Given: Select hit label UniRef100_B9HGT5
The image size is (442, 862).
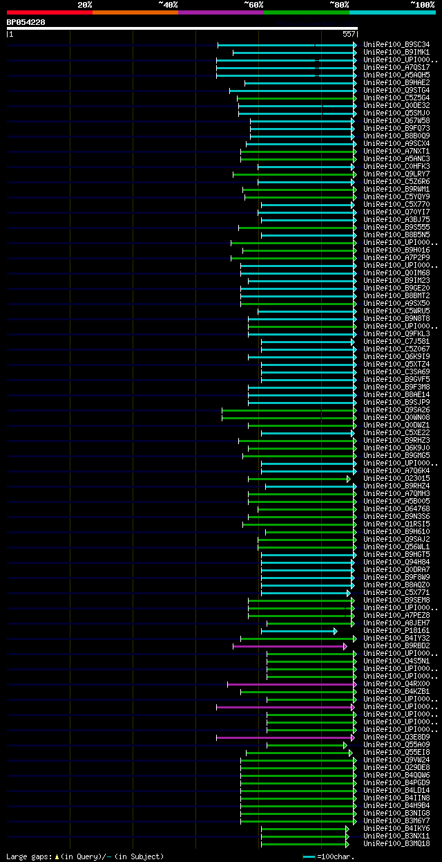Looking at the screenshot, I should (396, 555).
